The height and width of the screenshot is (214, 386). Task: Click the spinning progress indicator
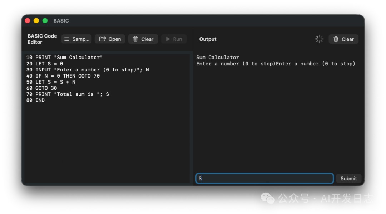319,39
